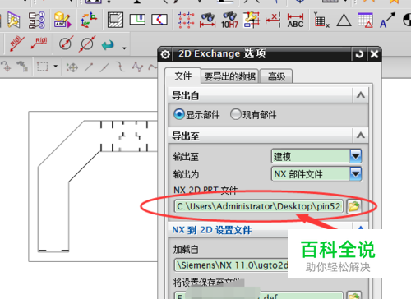Viewport: 411px width, 299px height.
Task: Click the red dotted grid centerline icon
Action: coord(186,20)
